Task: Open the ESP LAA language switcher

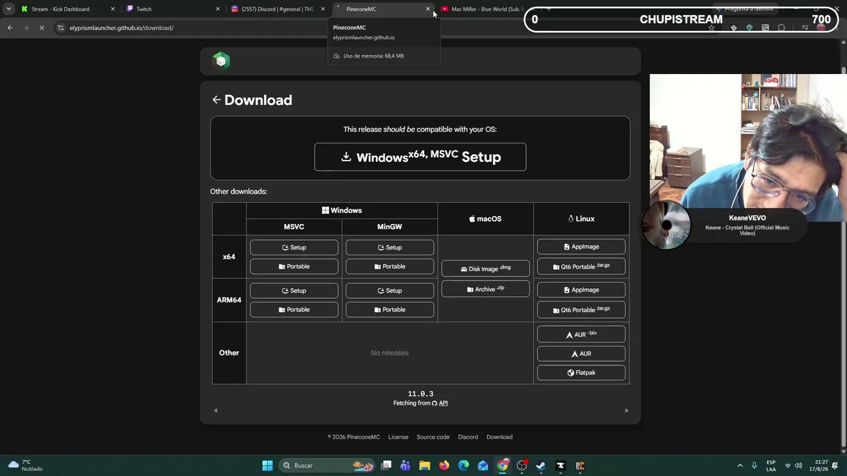Action: coord(771,465)
